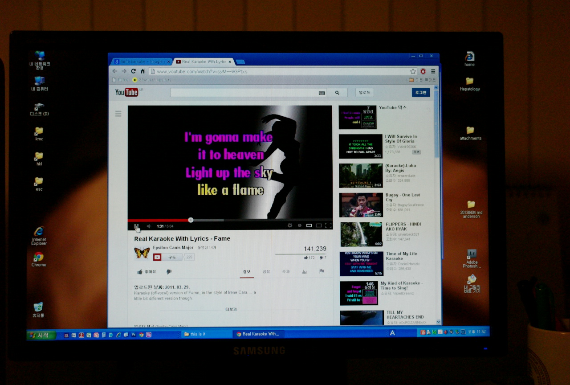
Task: Click the language bar A indicator
Action: [x=392, y=333]
